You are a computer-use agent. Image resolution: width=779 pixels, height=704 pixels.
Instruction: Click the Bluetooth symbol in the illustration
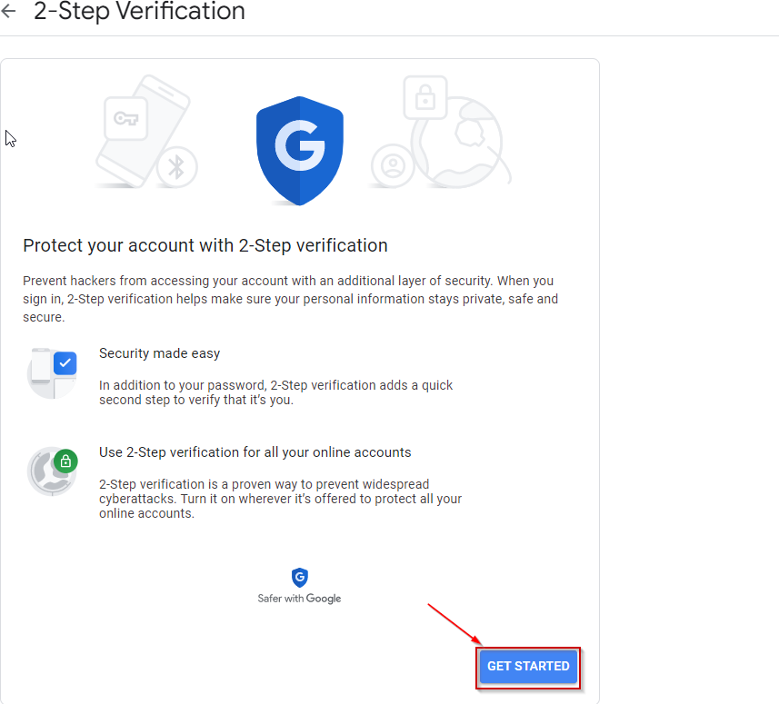point(177,168)
